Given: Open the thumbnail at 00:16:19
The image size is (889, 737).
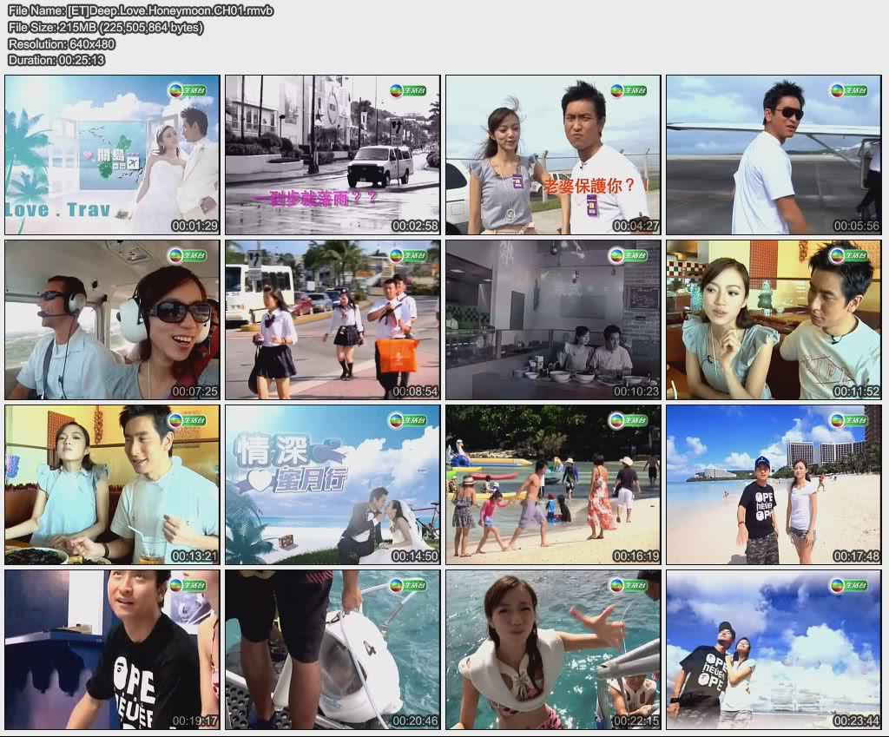Looking at the screenshot, I should tap(553, 484).
